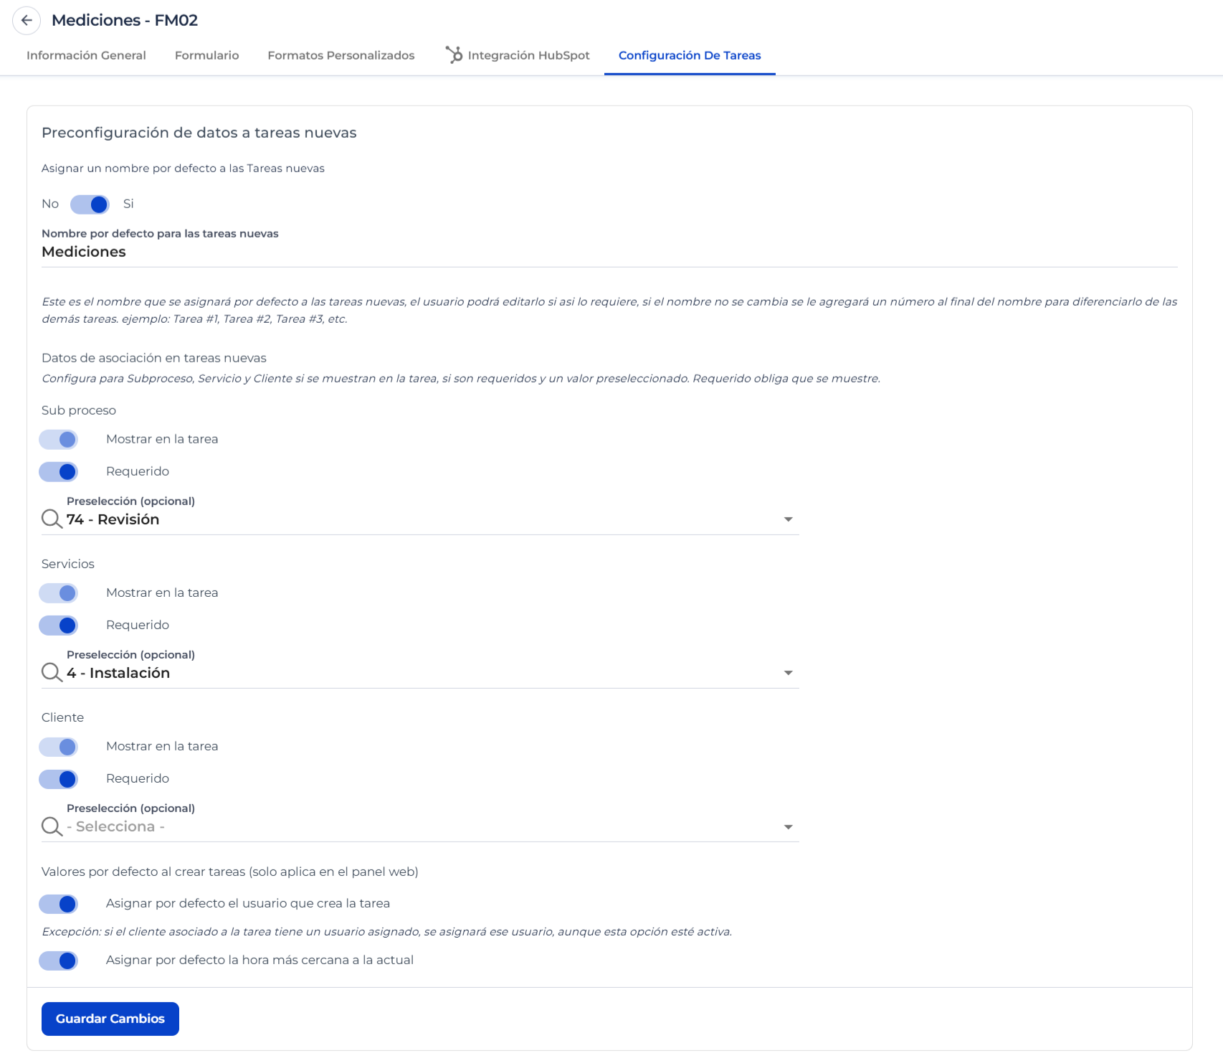Viewport: 1223px width, 1061px height.
Task: Click the Si label beside name toggle
Action: [x=128, y=204]
